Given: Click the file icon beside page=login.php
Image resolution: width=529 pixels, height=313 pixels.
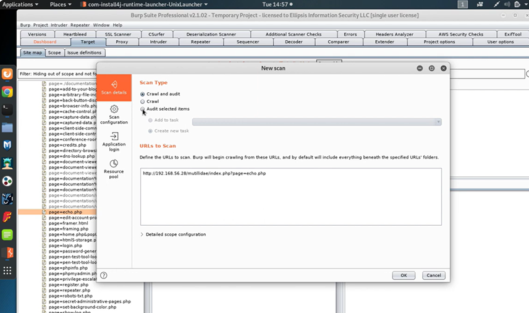Looking at the screenshot, I should tap(44, 246).
